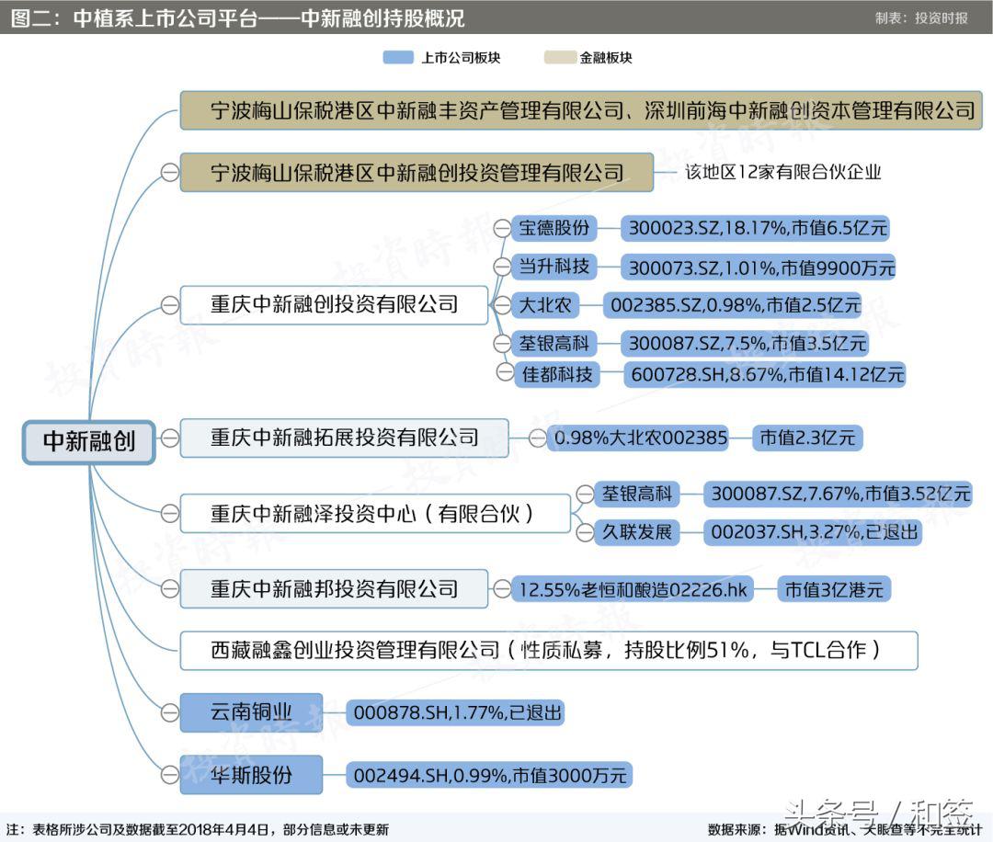Click the 12.55%老恒和酿造02226.hk detail box

(x=634, y=588)
